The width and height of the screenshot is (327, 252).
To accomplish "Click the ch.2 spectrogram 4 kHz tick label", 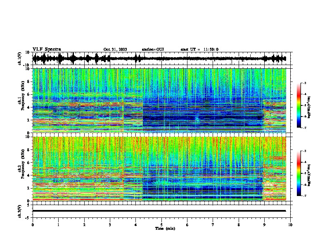I will point(29,175).
